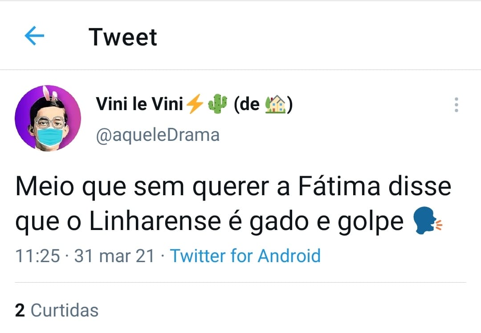The width and height of the screenshot is (481, 333).
Task: Click the house emoji in name
Action: coord(275,105)
